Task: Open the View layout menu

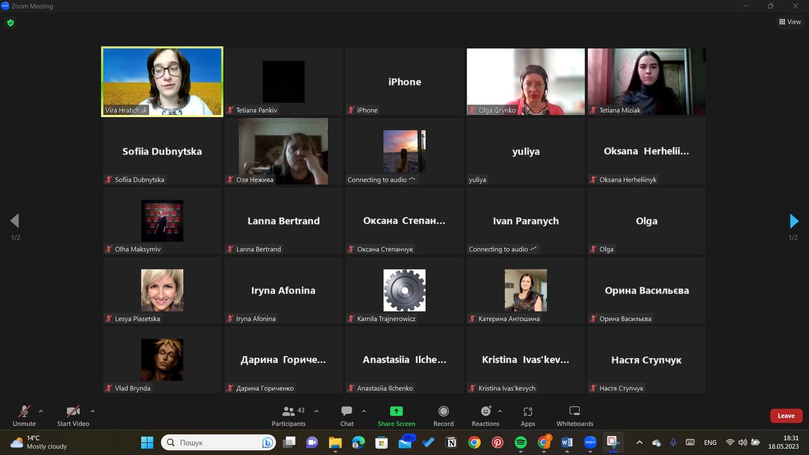Action: 790,21
